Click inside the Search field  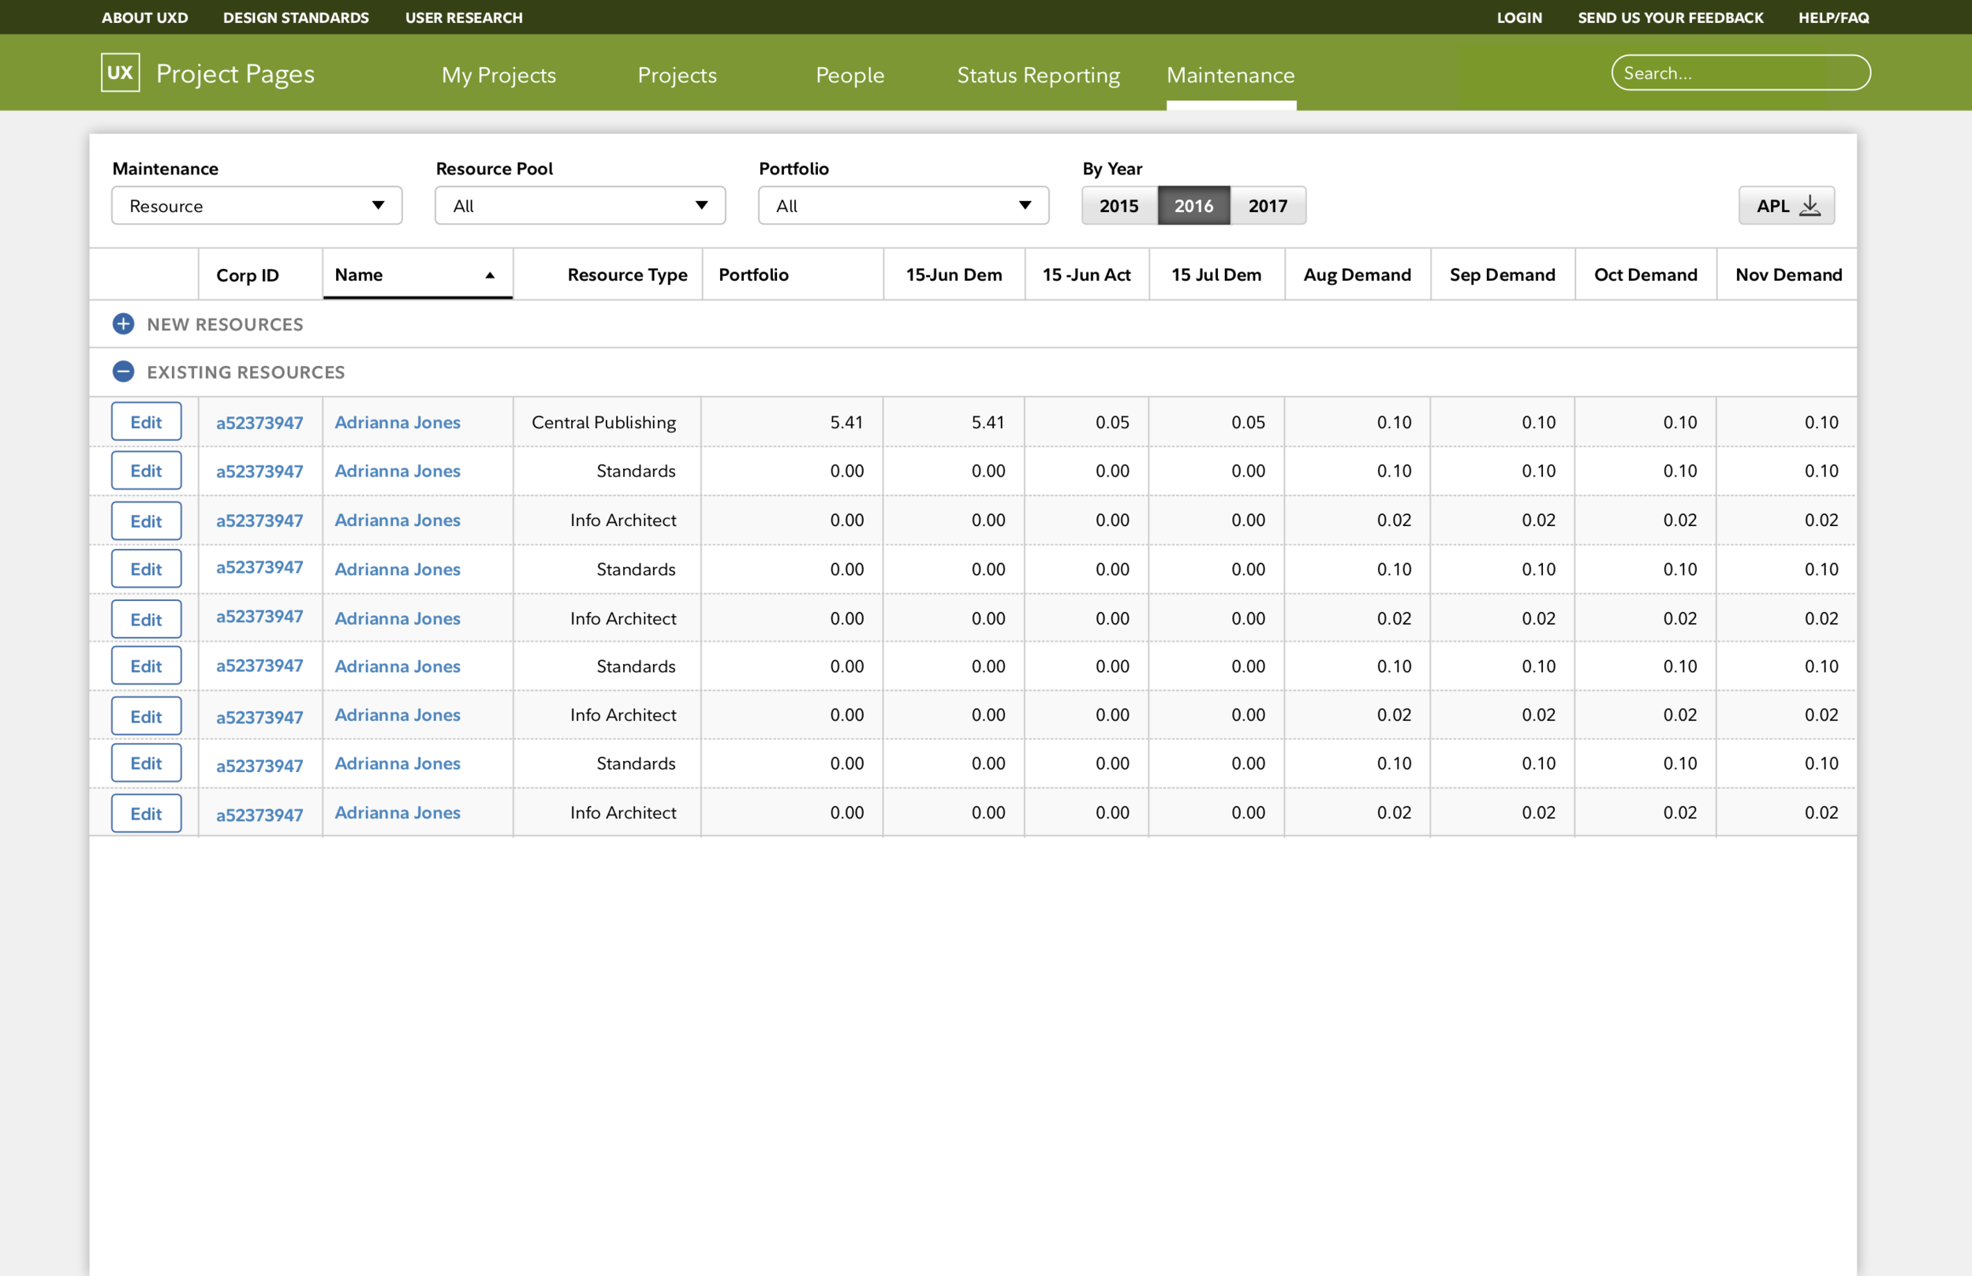1740,73
